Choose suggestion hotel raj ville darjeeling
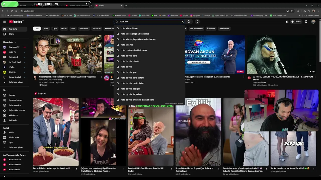 (x=149, y=94)
